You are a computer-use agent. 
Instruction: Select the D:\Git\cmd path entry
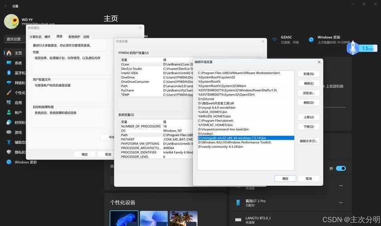[246, 99]
